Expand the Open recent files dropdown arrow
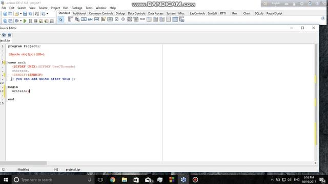 click(x=20, y=14)
